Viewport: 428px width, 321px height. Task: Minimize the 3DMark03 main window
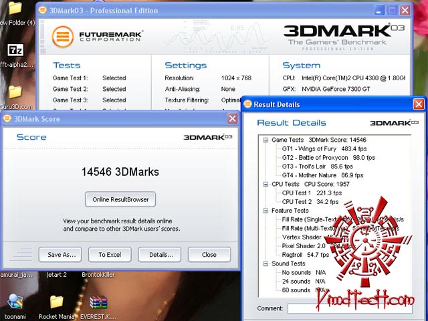point(379,11)
